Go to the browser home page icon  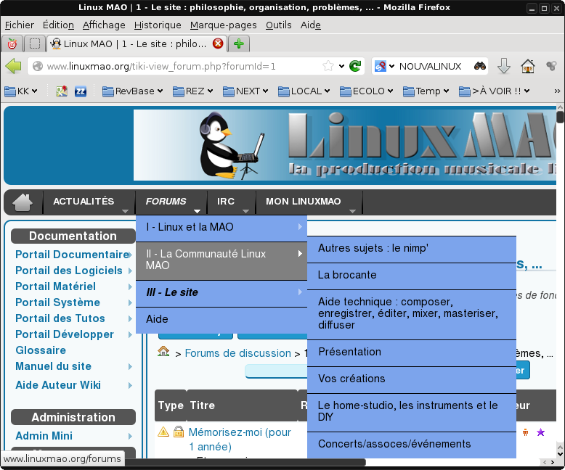tap(527, 66)
